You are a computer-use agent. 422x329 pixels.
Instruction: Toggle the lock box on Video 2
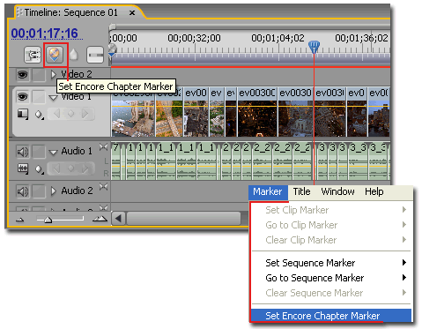point(39,75)
